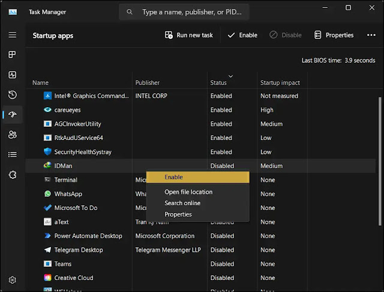Click the Microsoft To Do checkmark icon
This screenshot has height=292, width=384.
tap(47, 208)
